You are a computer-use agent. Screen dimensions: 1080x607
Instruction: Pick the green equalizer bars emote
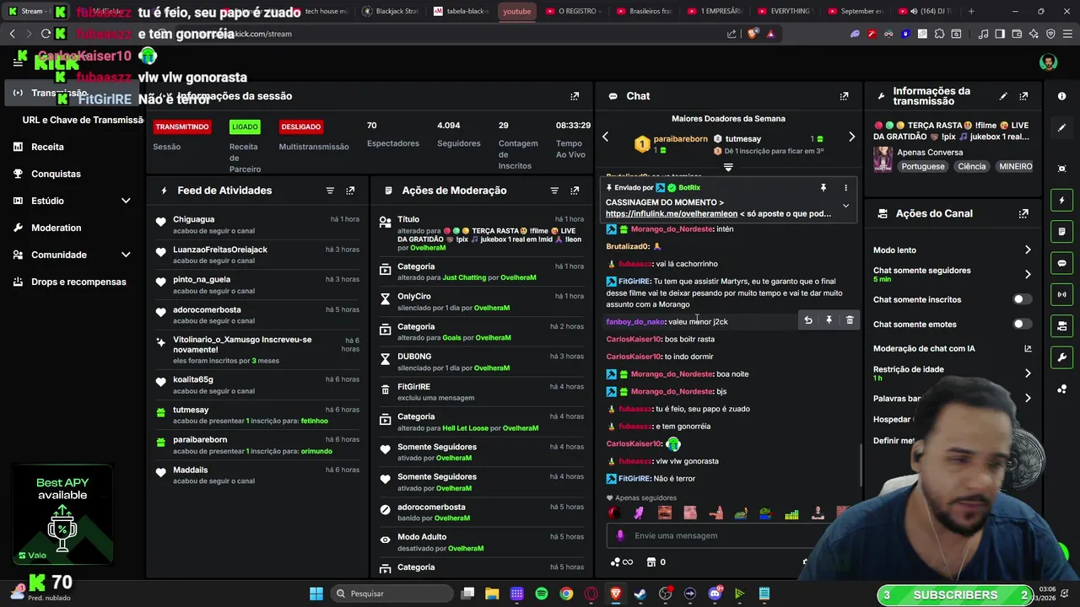point(791,513)
